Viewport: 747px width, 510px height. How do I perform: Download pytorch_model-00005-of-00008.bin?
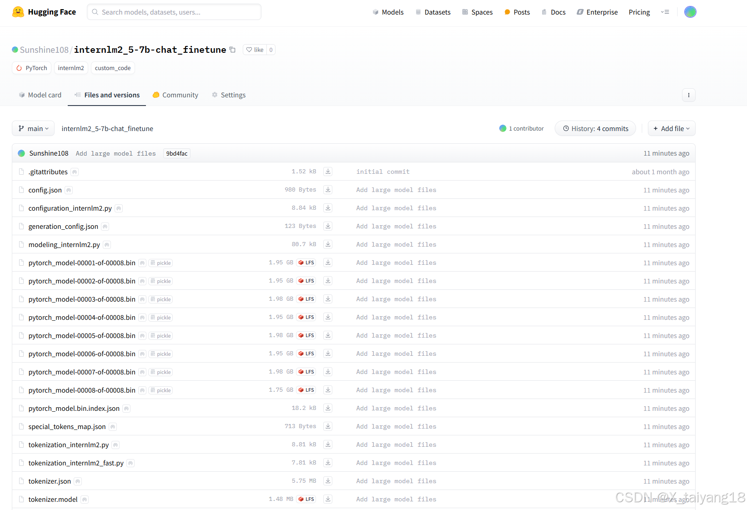pyautogui.click(x=328, y=335)
